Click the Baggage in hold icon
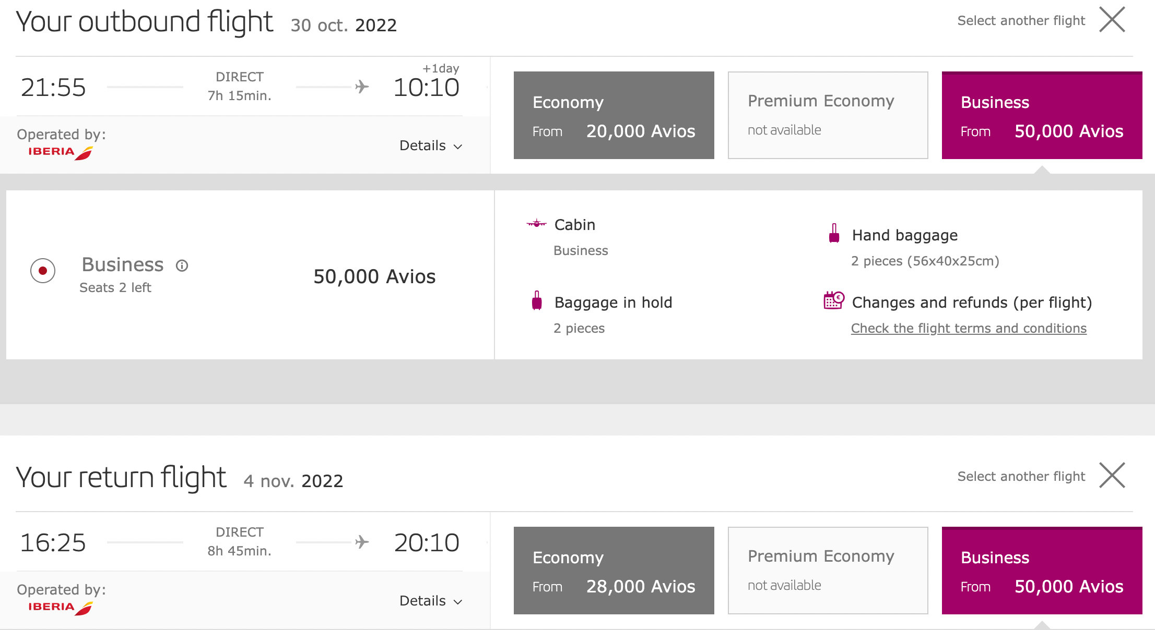1155x630 pixels. (537, 300)
